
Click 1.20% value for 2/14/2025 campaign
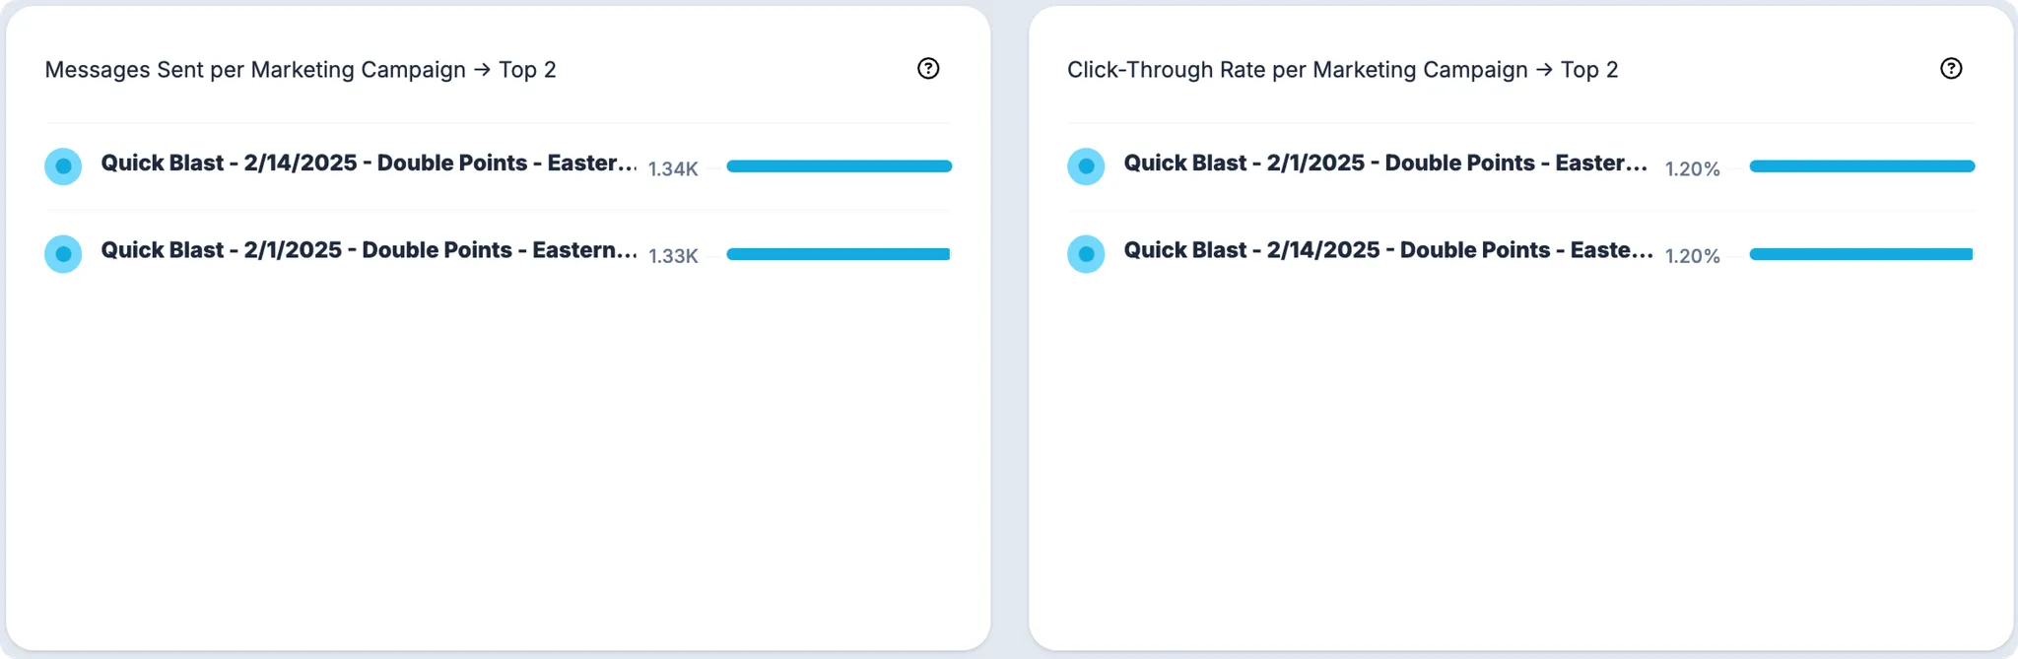[x=1692, y=256]
